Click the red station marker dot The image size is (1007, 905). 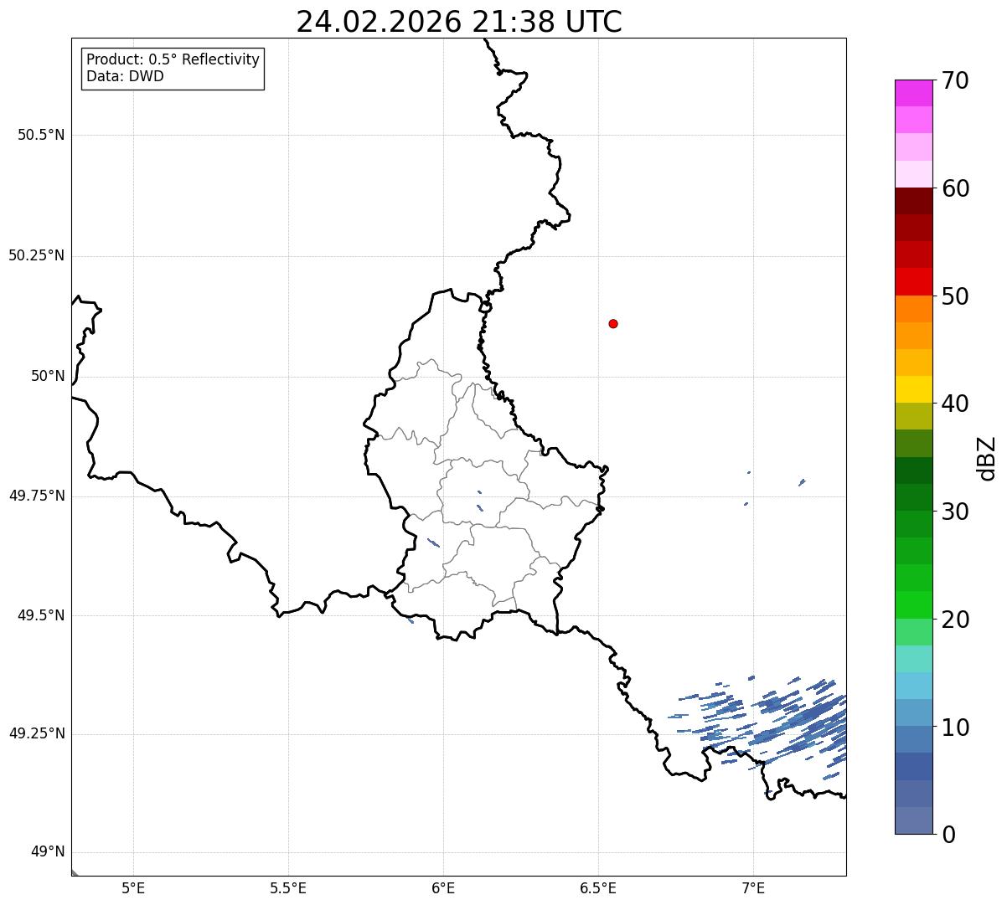click(x=613, y=323)
